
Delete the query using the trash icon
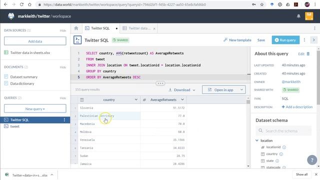pyautogui.click(x=308, y=53)
